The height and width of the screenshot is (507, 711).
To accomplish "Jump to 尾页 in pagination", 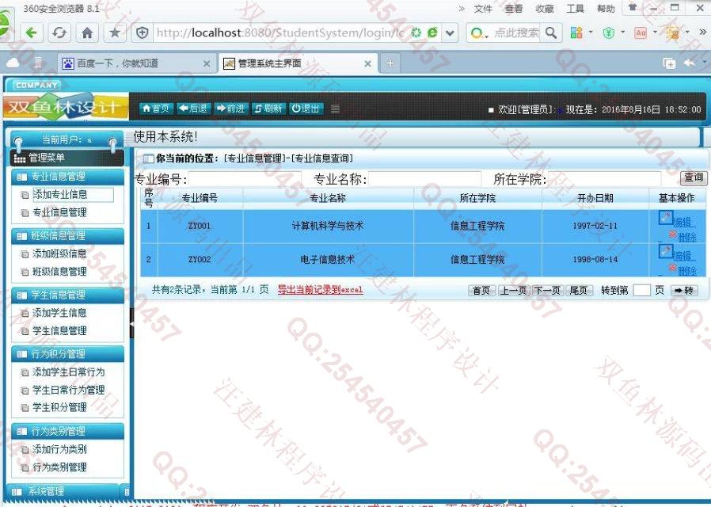I will (x=579, y=290).
